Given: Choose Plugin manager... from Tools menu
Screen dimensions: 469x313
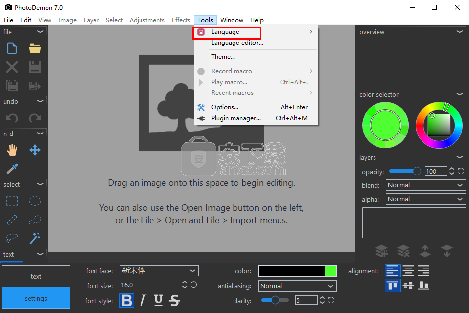Looking at the screenshot, I should (256, 118).
